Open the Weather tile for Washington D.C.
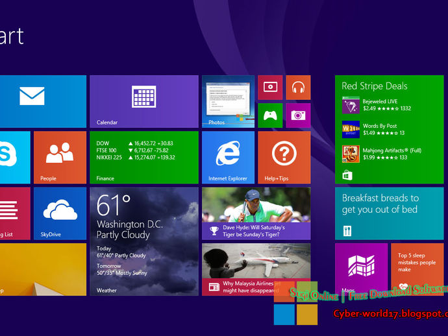The width and height of the screenshot is (448, 336). coord(144,241)
